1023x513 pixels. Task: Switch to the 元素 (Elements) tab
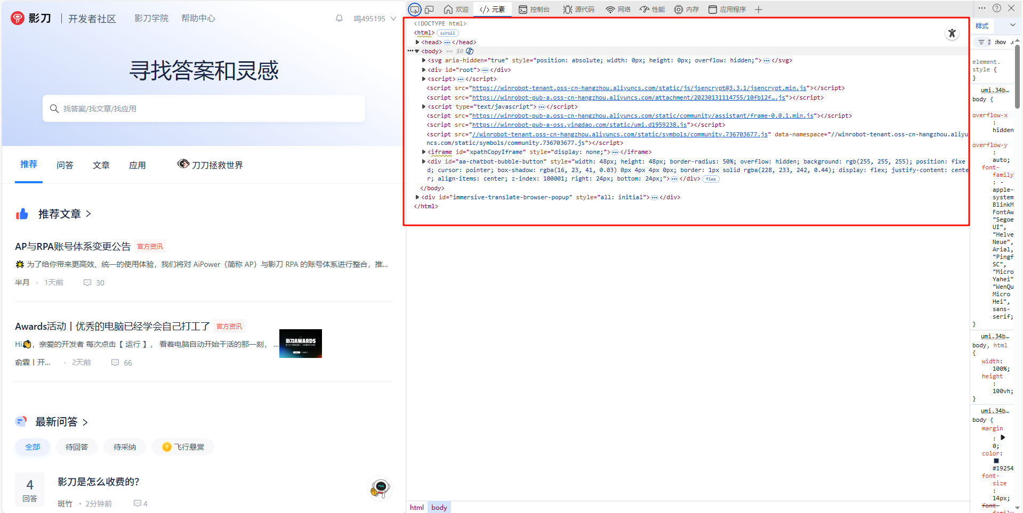[492, 10]
